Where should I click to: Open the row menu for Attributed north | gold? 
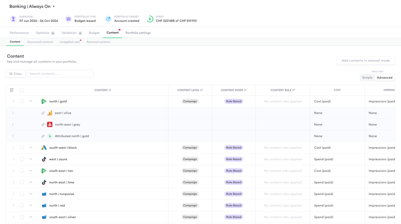click(x=13, y=136)
